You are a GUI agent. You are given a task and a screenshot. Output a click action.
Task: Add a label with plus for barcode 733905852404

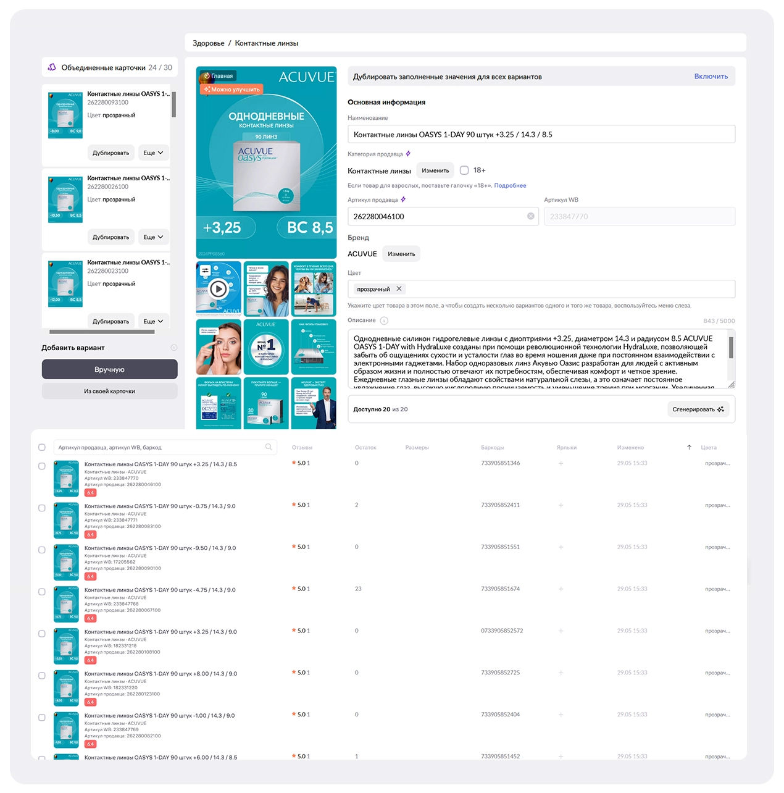(561, 715)
